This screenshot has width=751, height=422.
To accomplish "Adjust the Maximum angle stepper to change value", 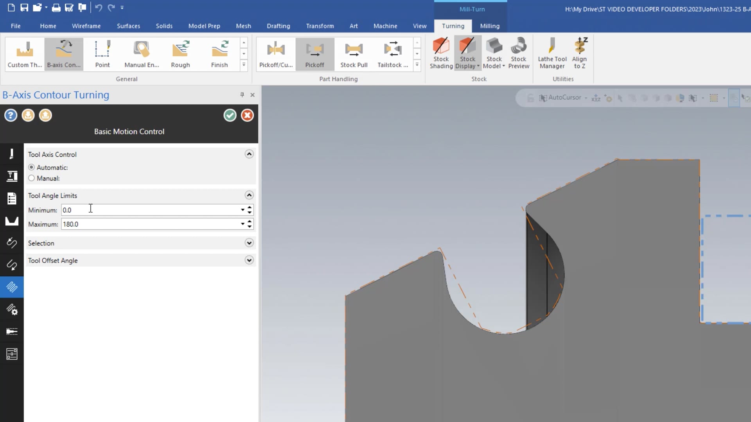I will 250,222.
